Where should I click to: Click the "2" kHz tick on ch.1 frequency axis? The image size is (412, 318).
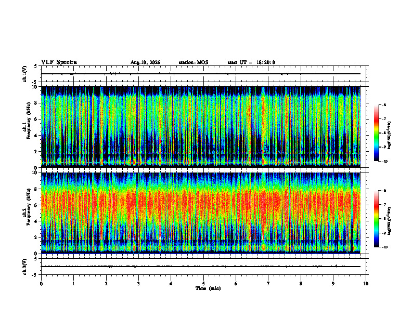pyautogui.click(x=36, y=151)
